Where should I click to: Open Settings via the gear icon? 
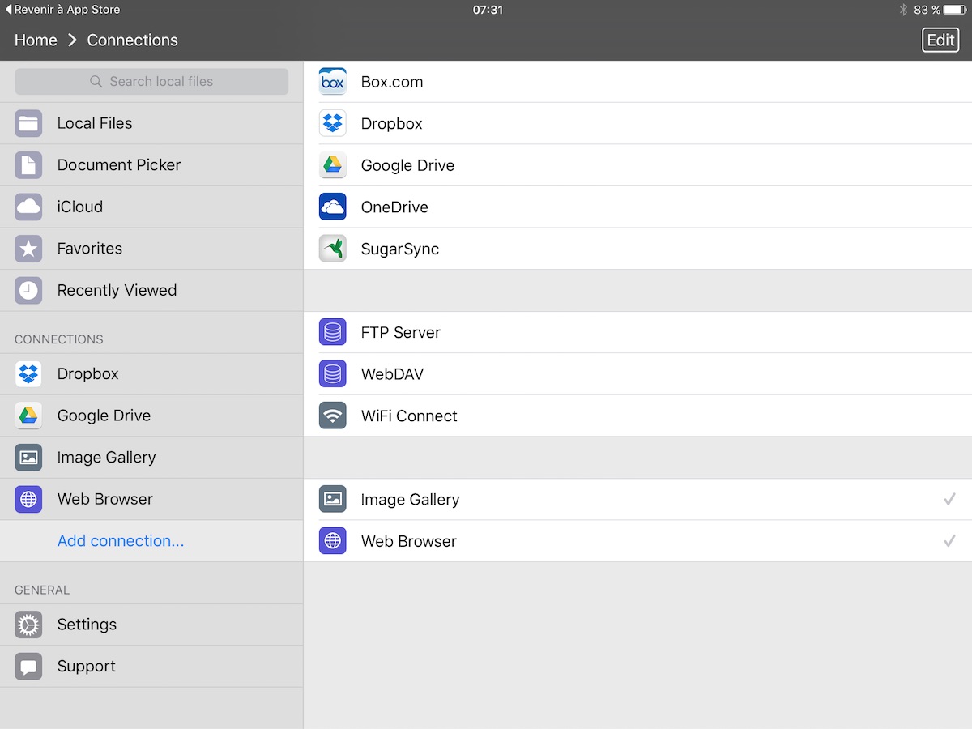pos(28,625)
